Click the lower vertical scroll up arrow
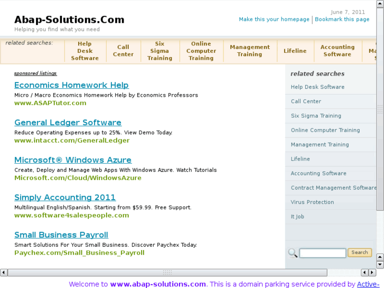The width and height of the screenshot is (384, 288). [380, 257]
